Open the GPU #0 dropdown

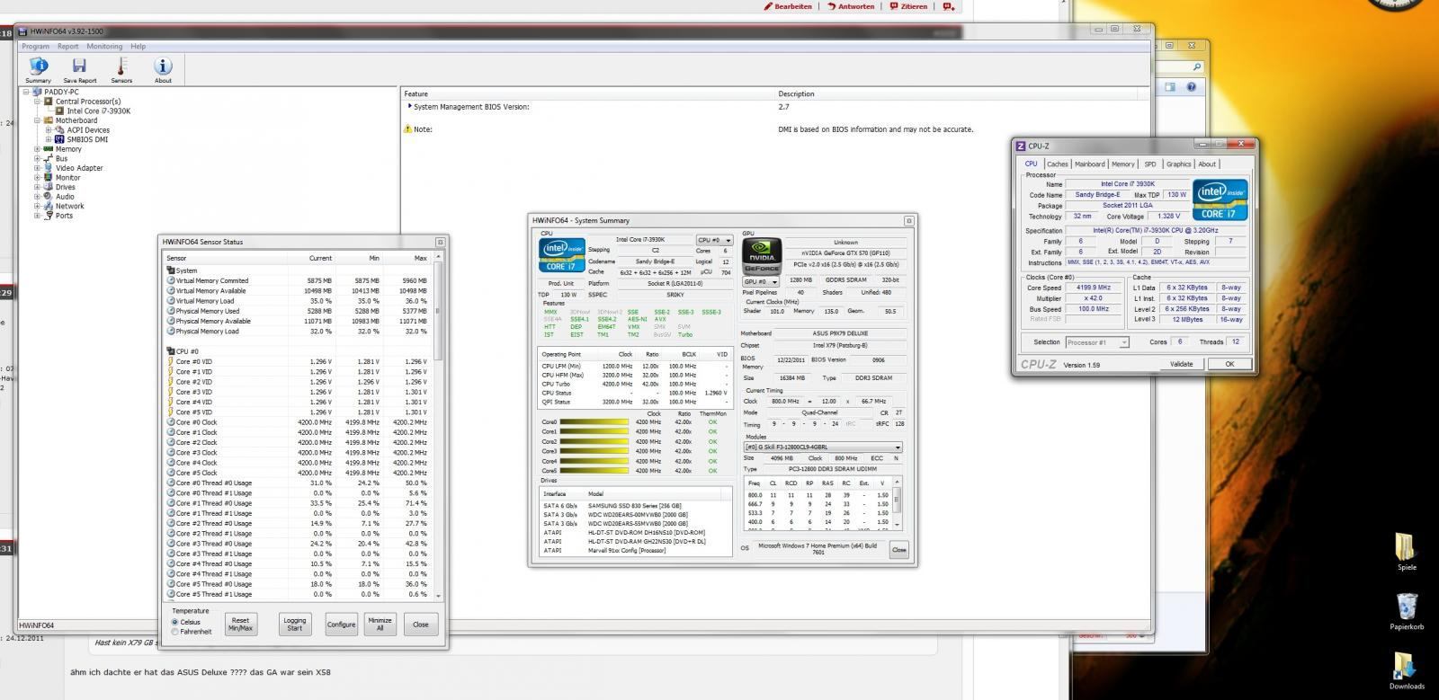click(x=760, y=281)
